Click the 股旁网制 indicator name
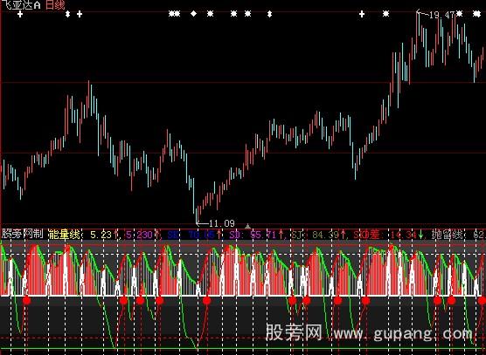The width and height of the screenshot is (486, 355). point(22,234)
